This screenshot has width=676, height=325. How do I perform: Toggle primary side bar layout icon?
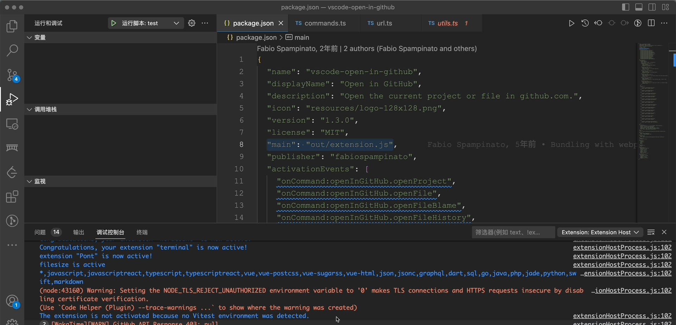(626, 7)
